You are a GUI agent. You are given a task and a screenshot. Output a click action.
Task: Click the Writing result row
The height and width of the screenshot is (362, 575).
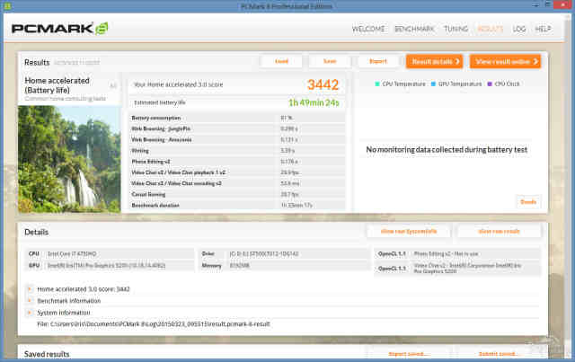237,151
